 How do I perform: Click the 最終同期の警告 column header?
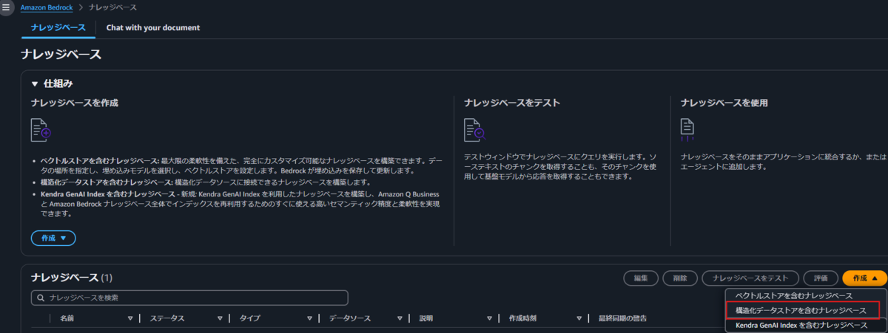tap(623, 318)
